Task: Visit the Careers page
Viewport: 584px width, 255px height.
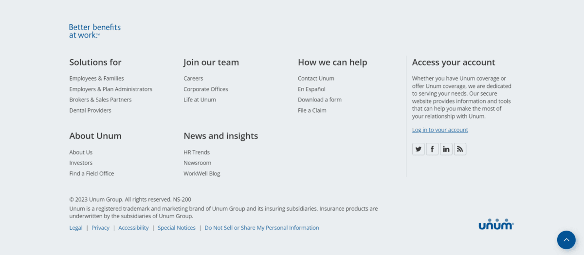Action: [193, 78]
